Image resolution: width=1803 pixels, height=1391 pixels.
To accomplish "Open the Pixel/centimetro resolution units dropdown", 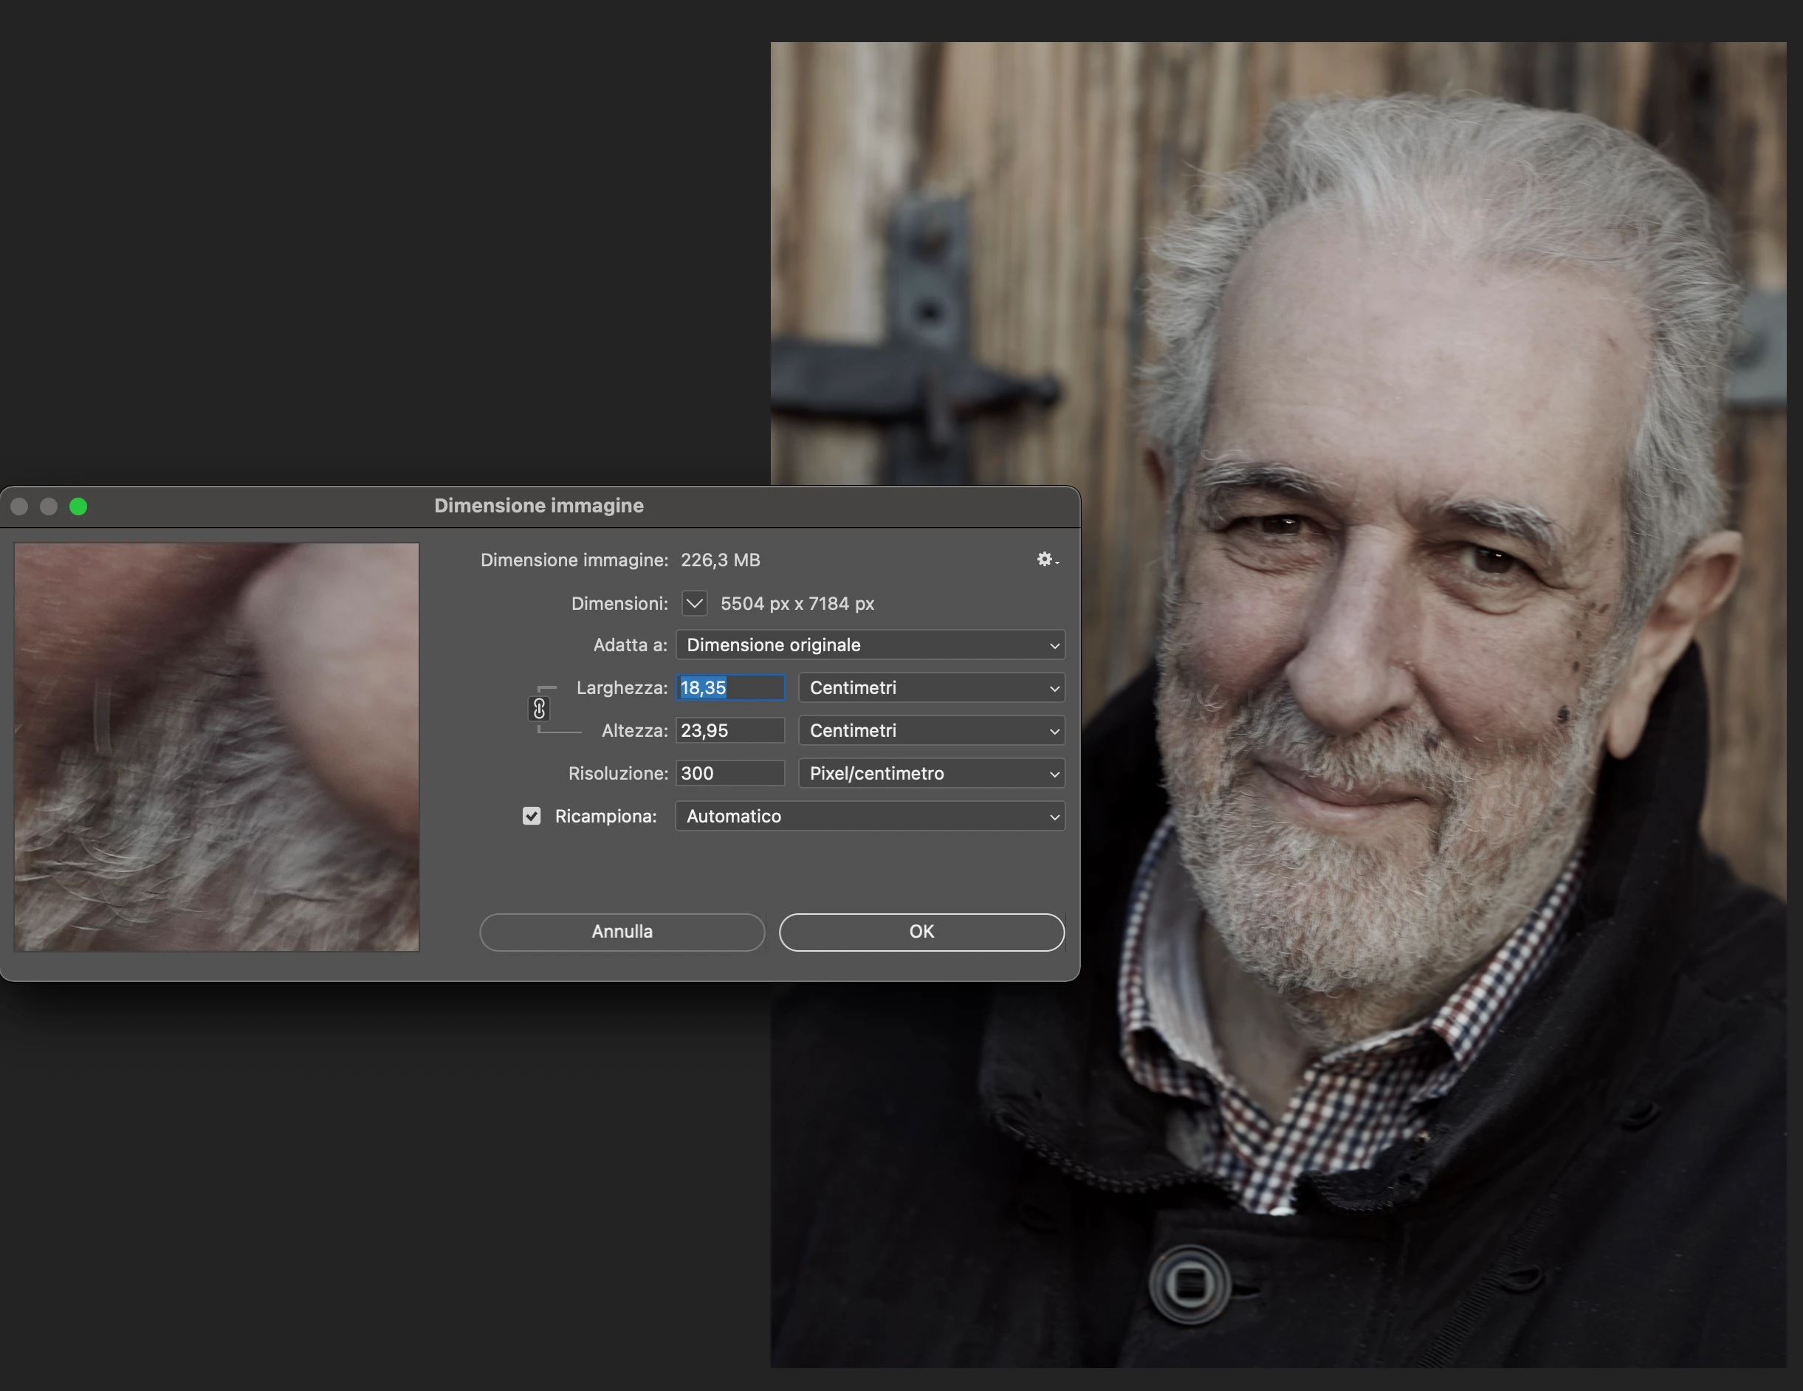I will tap(930, 774).
